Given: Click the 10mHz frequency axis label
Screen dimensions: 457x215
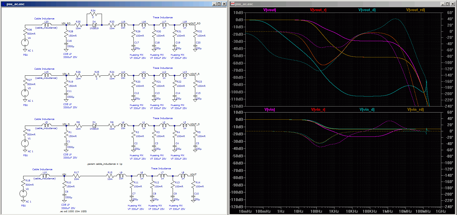Looking at the screenshot, I should [246, 211].
